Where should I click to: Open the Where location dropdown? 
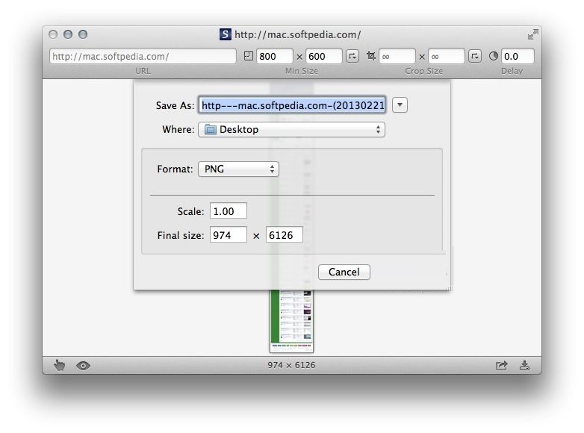(291, 129)
